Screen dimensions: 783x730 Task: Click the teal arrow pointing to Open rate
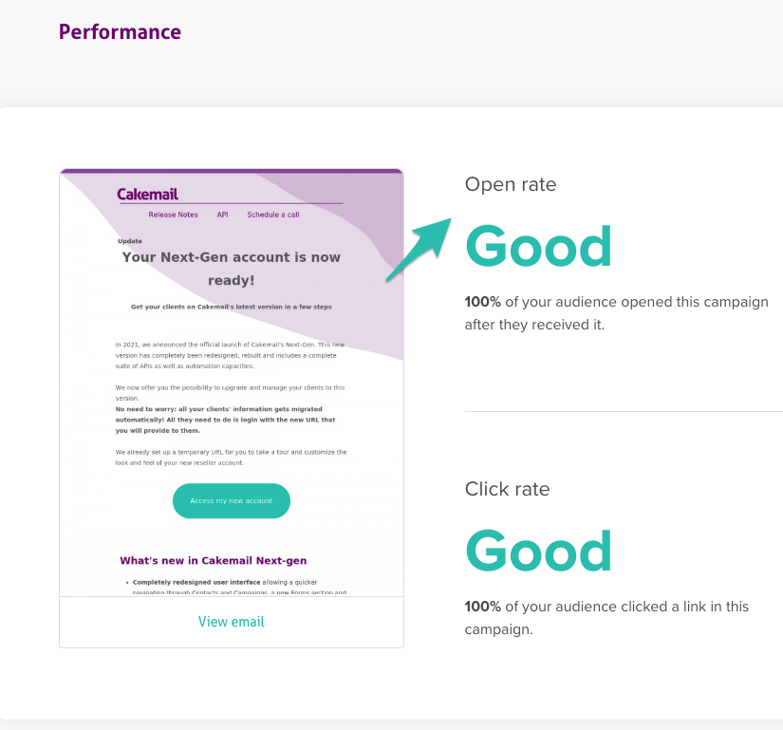point(419,249)
